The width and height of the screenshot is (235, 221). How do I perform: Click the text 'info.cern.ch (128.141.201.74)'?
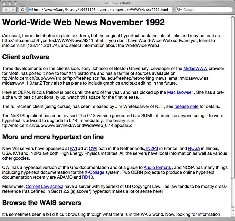pos(30,46)
